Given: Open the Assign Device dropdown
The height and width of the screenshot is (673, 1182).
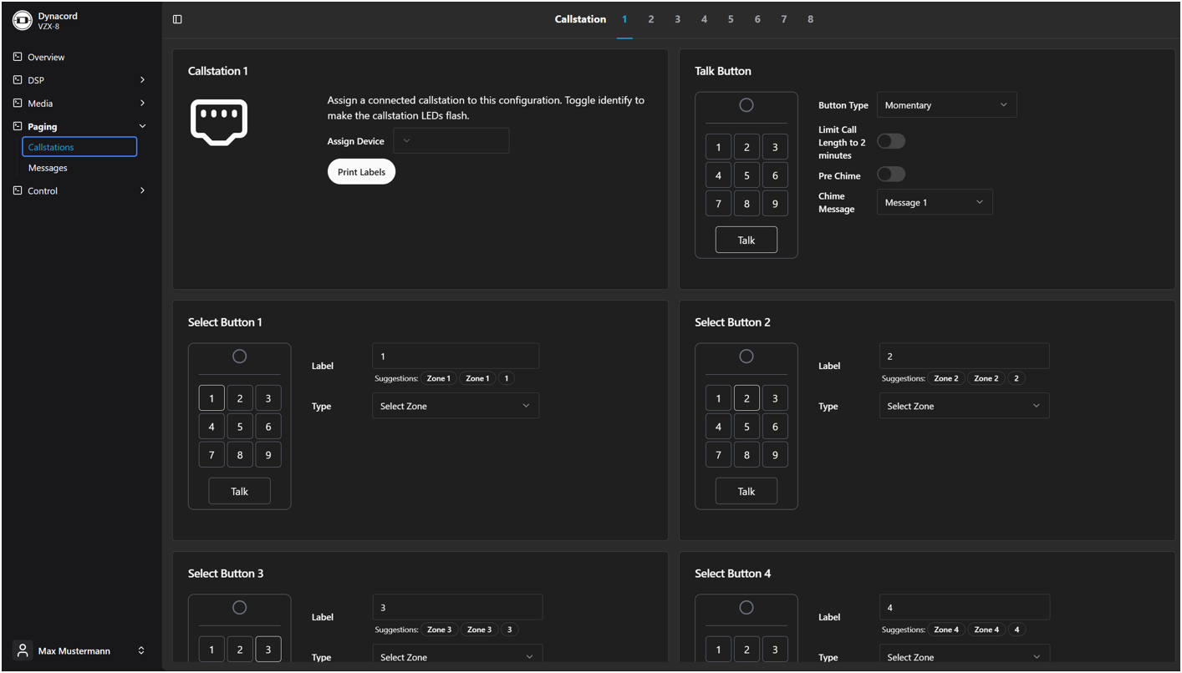Looking at the screenshot, I should click(x=451, y=141).
